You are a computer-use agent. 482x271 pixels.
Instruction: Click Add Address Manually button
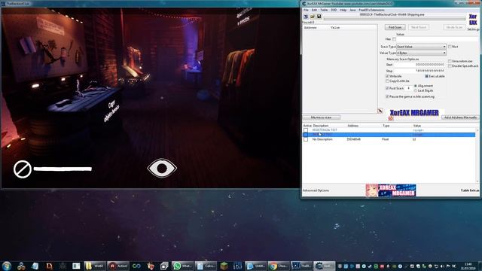[x=460, y=117]
